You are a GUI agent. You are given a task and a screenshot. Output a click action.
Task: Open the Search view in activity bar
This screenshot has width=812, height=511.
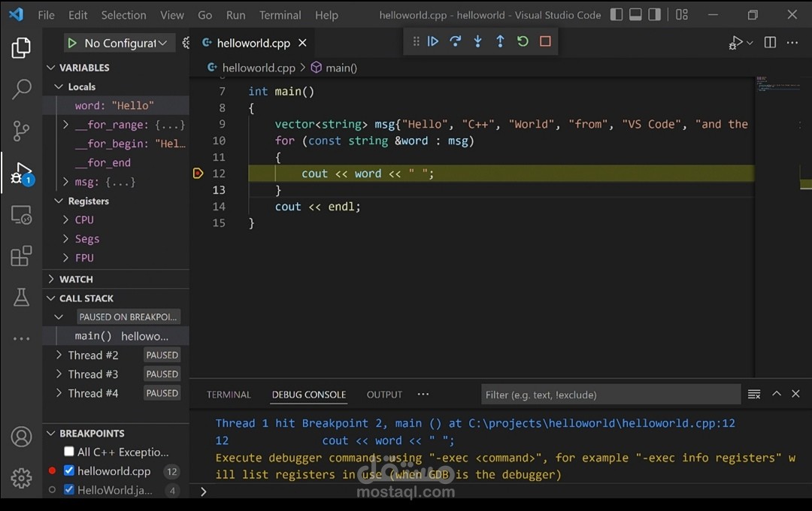[x=21, y=89]
